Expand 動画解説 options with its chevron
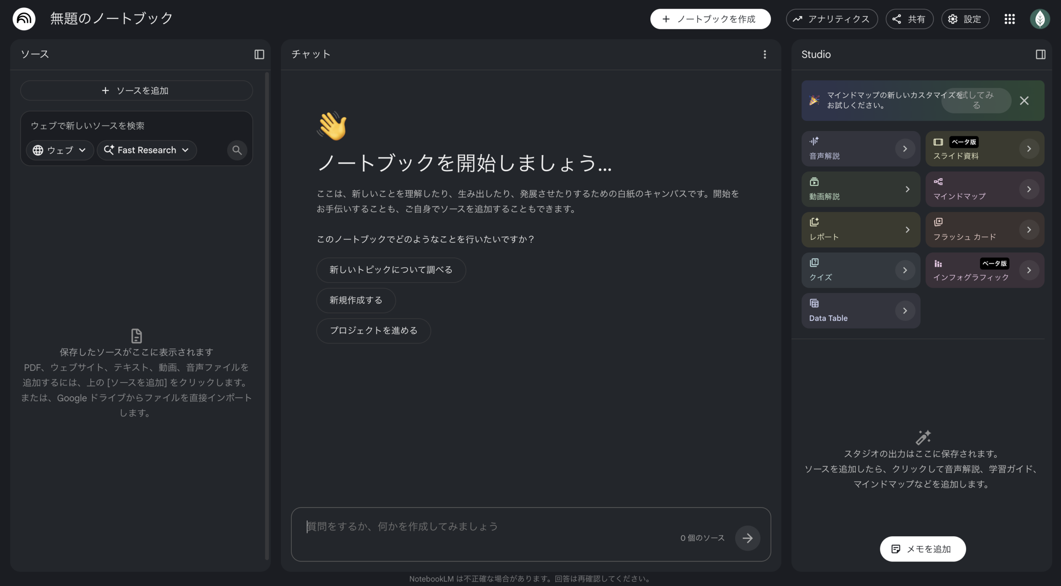This screenshot has height=586, width=1061. (x=907, y=189)
